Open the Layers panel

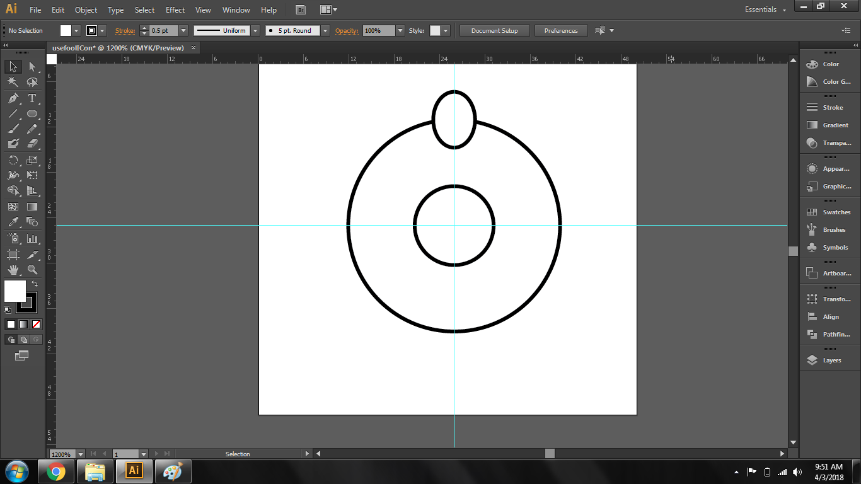point(829,360)
